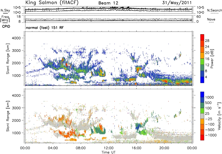Click the "04:00" time axis label
This screenshot has width=222, height=154.
click(x=53, y=148)
